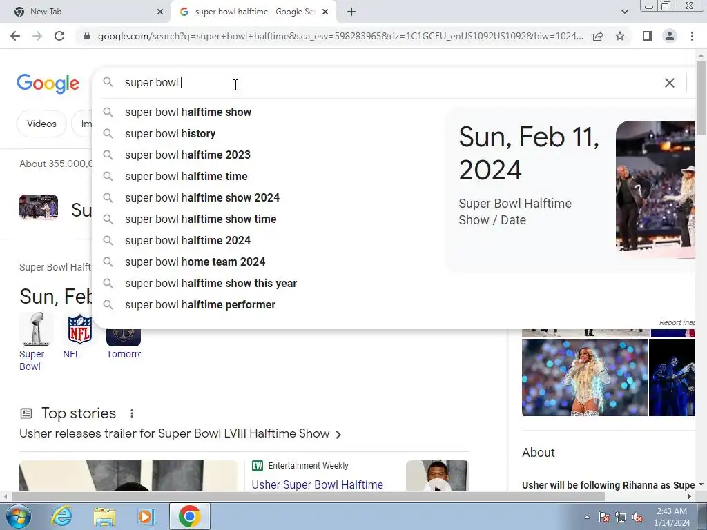The width and height of the screenshot is (707, 530).
Task: Click the URL in the address bar
Action: coord(340,36)
